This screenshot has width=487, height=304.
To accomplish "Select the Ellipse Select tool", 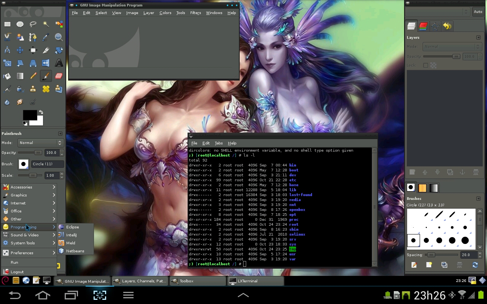I will 20,24.
